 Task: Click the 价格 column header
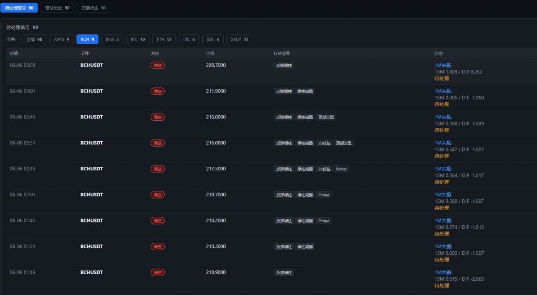point(210,53)
